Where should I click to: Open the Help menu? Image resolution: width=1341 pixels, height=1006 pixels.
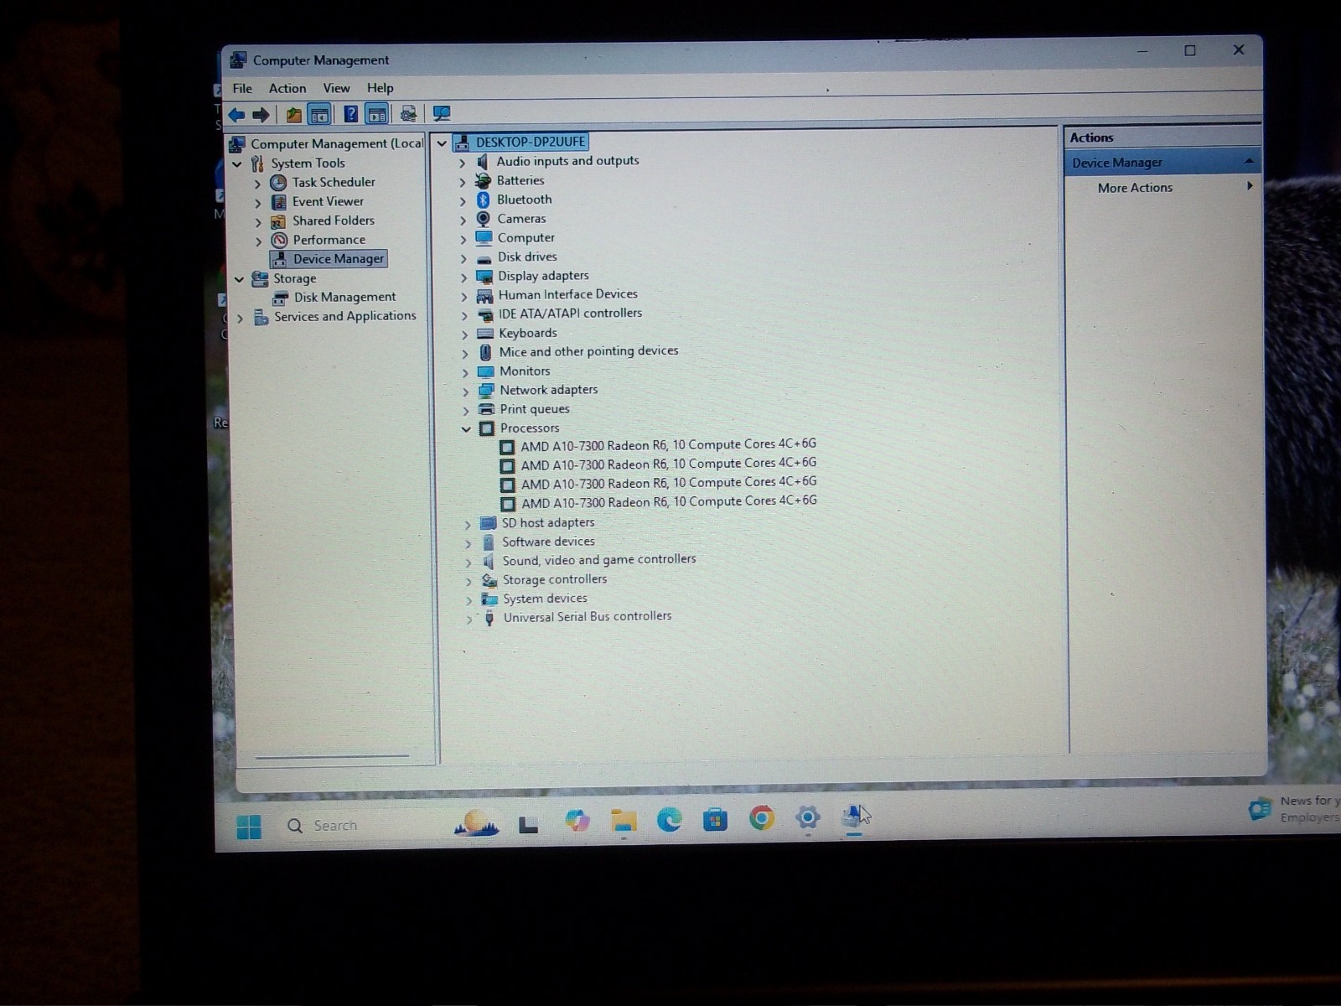(380, 88)
